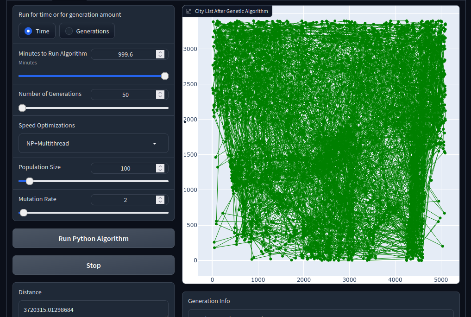Decrease Mutation Rate using down arrow
471x317 pixels.
tap(160, 202)
